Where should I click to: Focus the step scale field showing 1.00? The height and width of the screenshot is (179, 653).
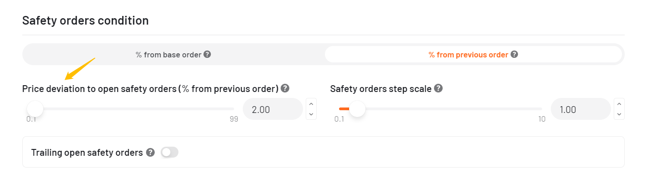pyautogui.click(x=581, y=109)
